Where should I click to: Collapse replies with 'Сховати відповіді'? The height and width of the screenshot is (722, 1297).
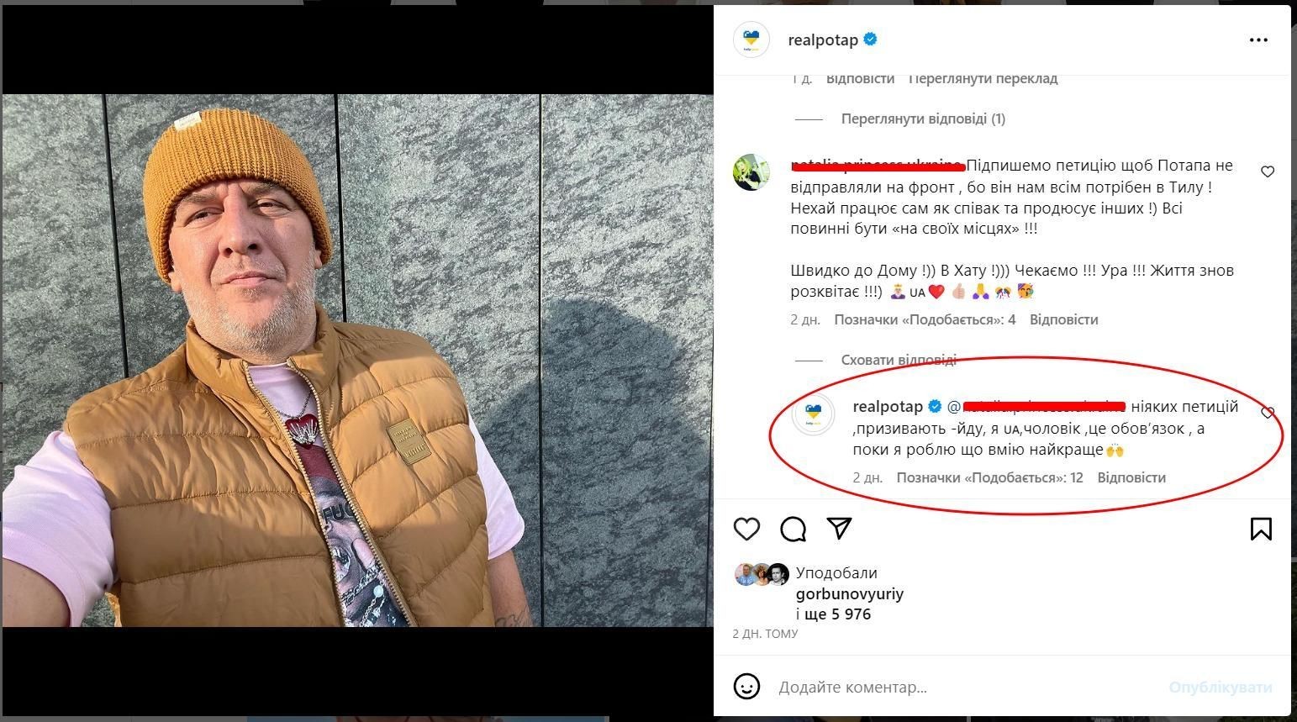coord(899,360)
